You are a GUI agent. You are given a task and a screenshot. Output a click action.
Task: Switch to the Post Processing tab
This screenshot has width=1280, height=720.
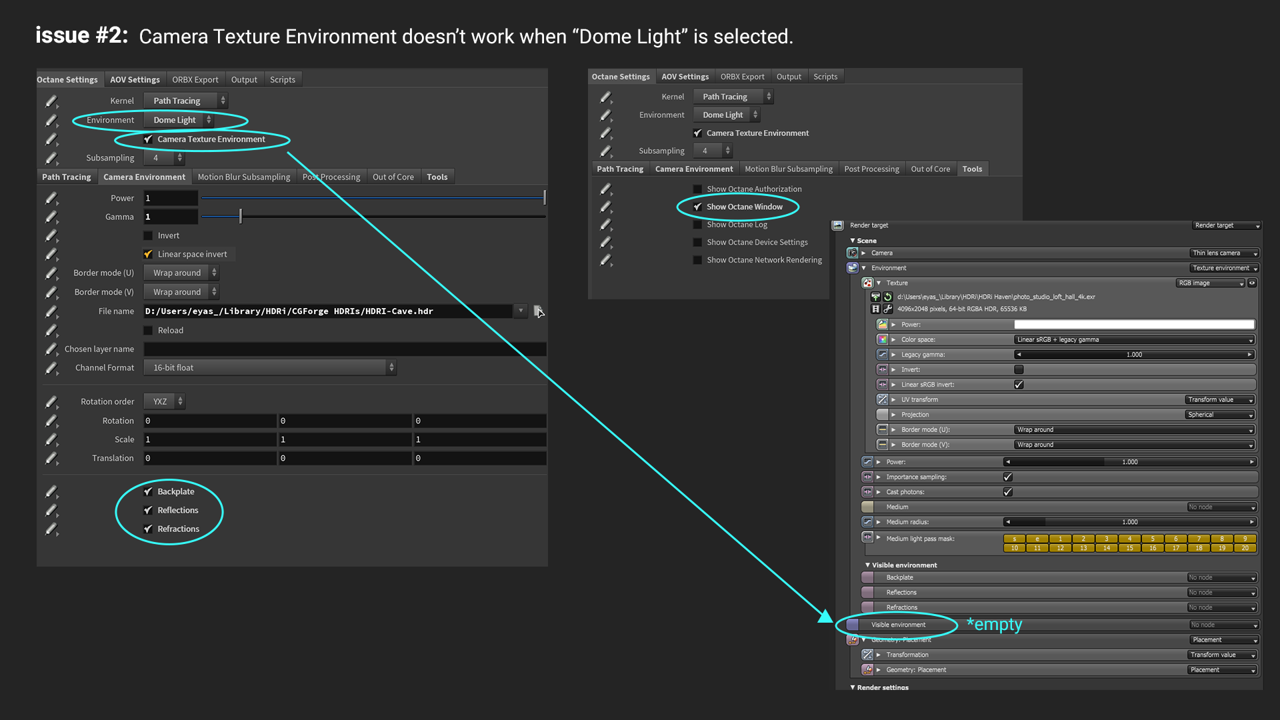871,169
